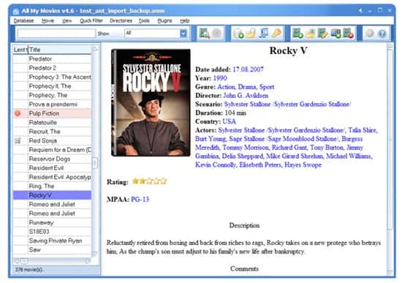
Task: Delete movie with the red minus film icon
Action: pos(348,34)
